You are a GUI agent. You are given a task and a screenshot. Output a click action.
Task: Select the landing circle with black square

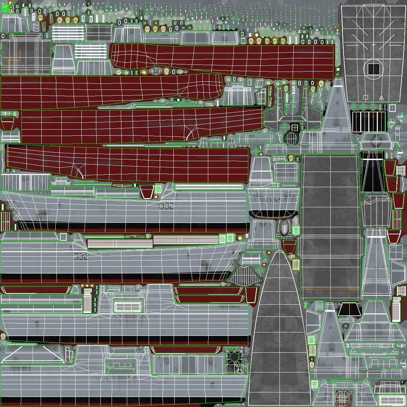(373, 69)
